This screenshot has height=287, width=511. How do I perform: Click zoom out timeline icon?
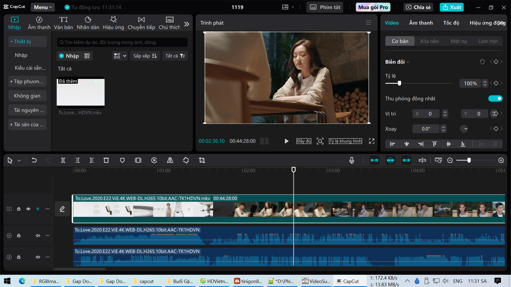(x=450, y=160)
